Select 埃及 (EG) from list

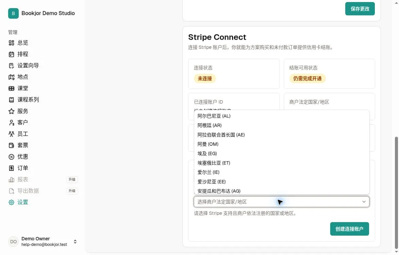point(281,153)
